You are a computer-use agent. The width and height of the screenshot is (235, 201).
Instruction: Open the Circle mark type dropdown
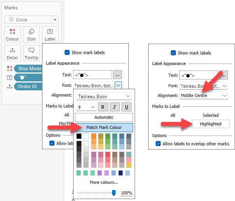32,20
